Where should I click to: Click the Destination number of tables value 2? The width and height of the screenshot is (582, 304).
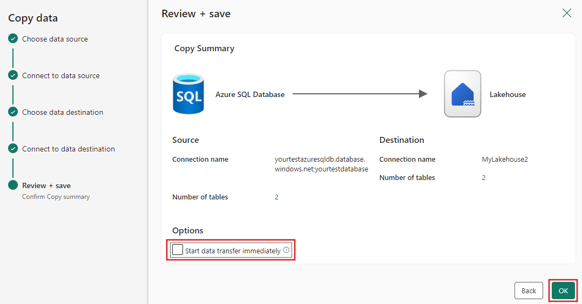point(484,178)
